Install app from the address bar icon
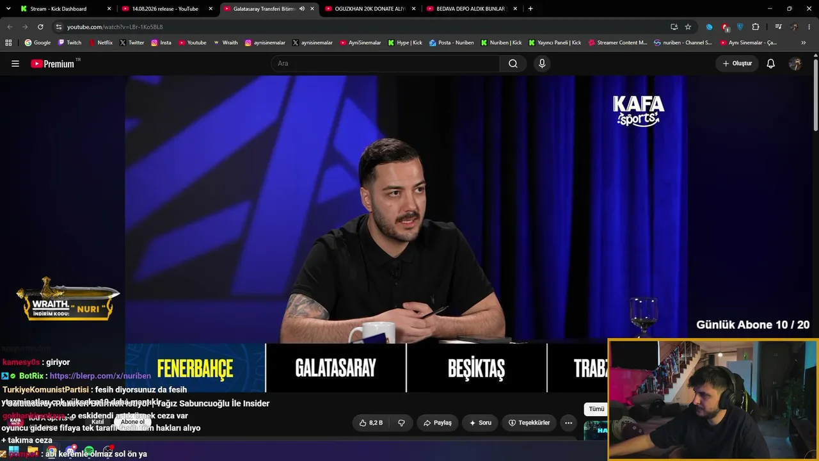Viewport: 819px width, 461px height. [674, 27]
